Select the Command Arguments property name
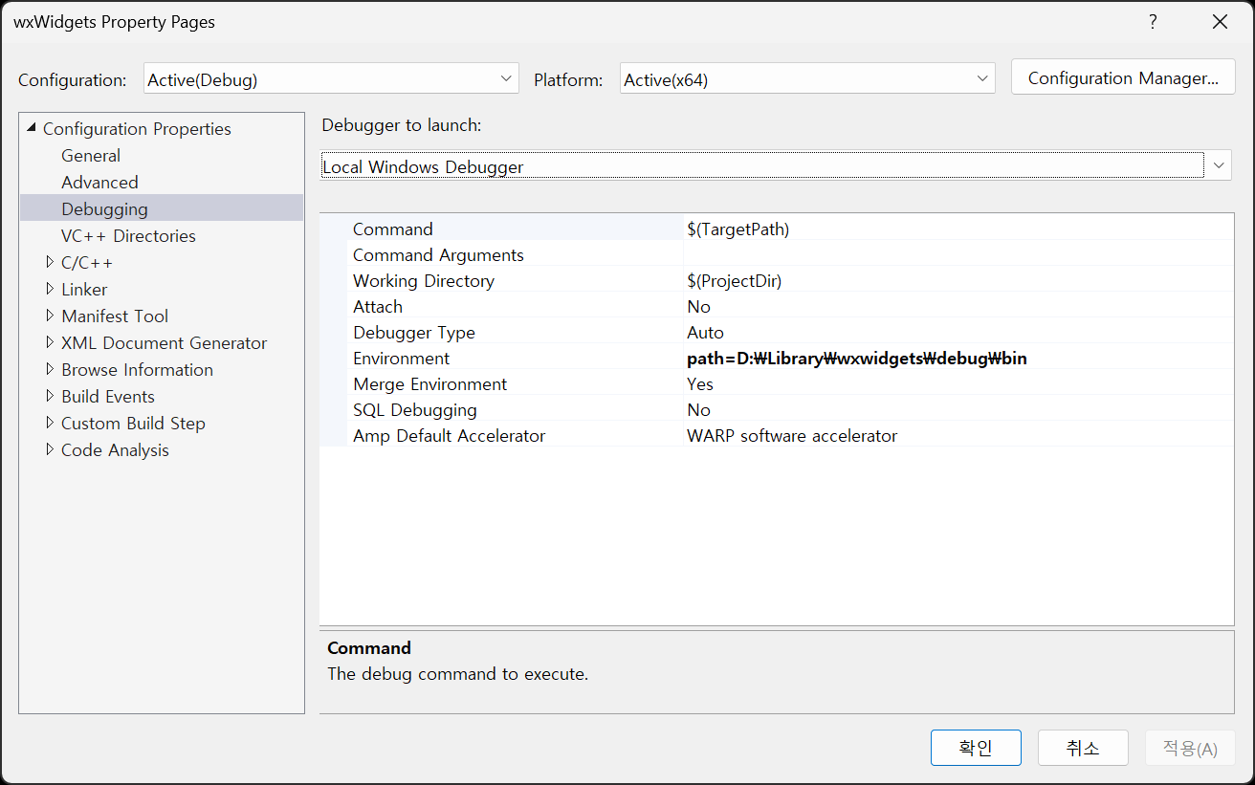This screenshot has width=1255, height=785. (x=438, y=254)
